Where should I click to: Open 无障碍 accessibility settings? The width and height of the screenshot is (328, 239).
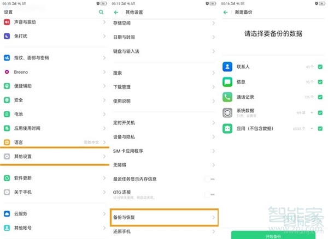click(164, 165)
